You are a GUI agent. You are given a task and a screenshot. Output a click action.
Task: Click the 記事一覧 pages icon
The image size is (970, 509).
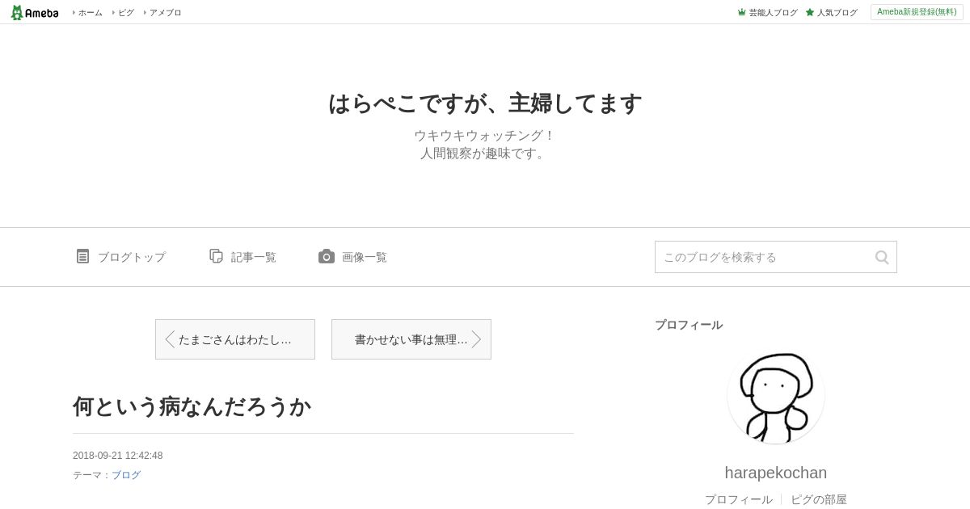216,256
